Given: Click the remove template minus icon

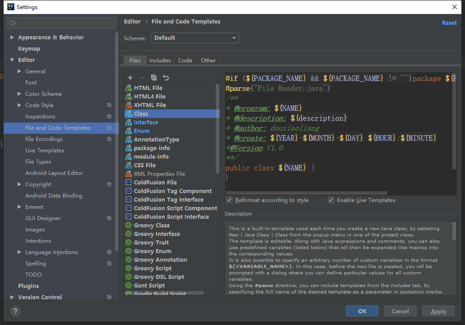Looking at the screenshot, I should [142, 78].
